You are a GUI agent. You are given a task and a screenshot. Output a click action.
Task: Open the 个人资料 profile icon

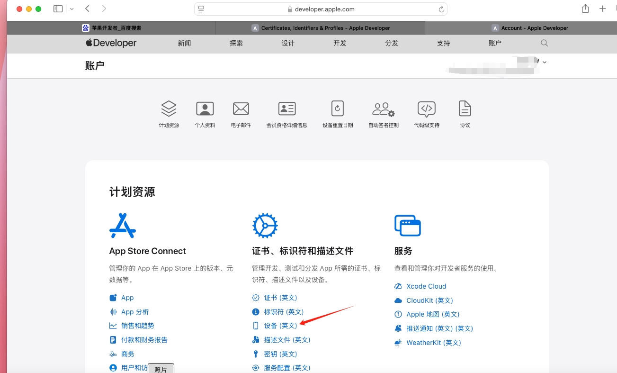[205, 109]
